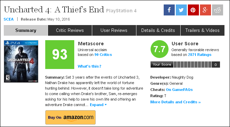Click the 7.7 User Score circle

point(160,49)
